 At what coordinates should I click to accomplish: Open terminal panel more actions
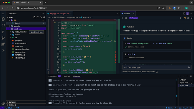[x=184, y=76]
